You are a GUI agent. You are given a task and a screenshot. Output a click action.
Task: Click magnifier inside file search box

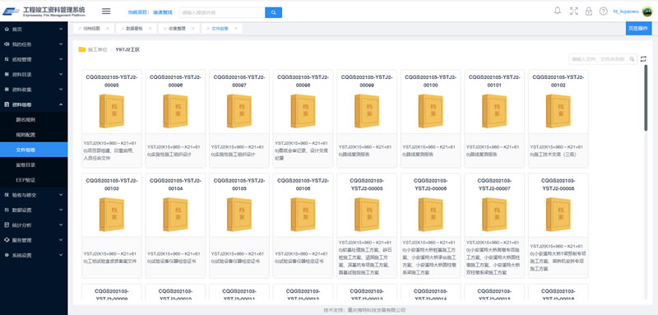(x=632, y=59)
